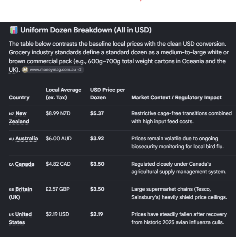Follow the United States link
236x237 pixels.
[x=20, y=218]
